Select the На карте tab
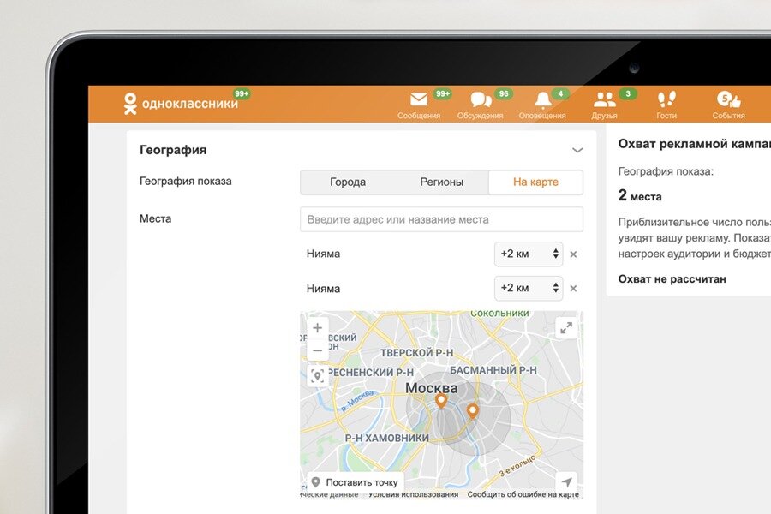 pyautogui.click(x=536, y=182)
